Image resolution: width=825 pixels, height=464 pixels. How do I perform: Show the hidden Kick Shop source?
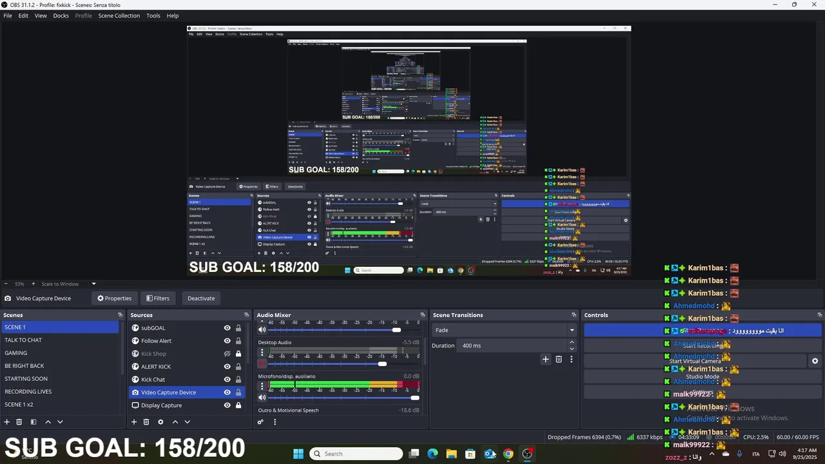pos(227,354)
